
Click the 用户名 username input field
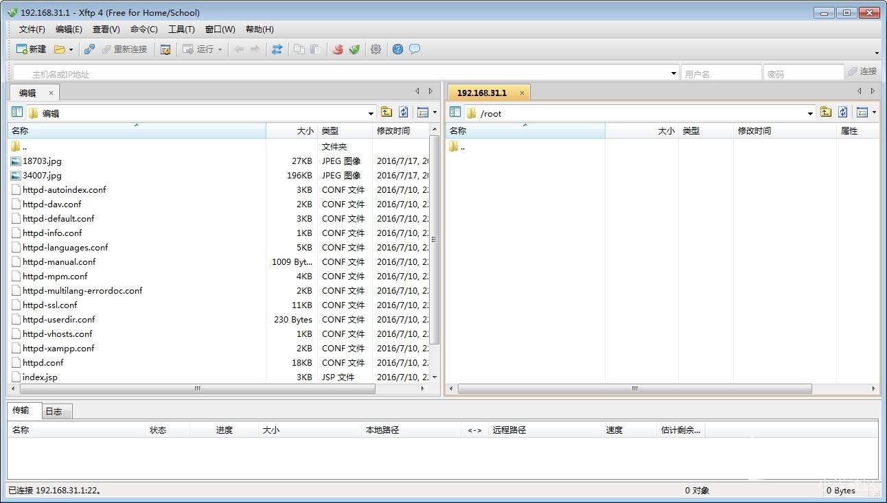pyautogui.click(x=721, y=71)
